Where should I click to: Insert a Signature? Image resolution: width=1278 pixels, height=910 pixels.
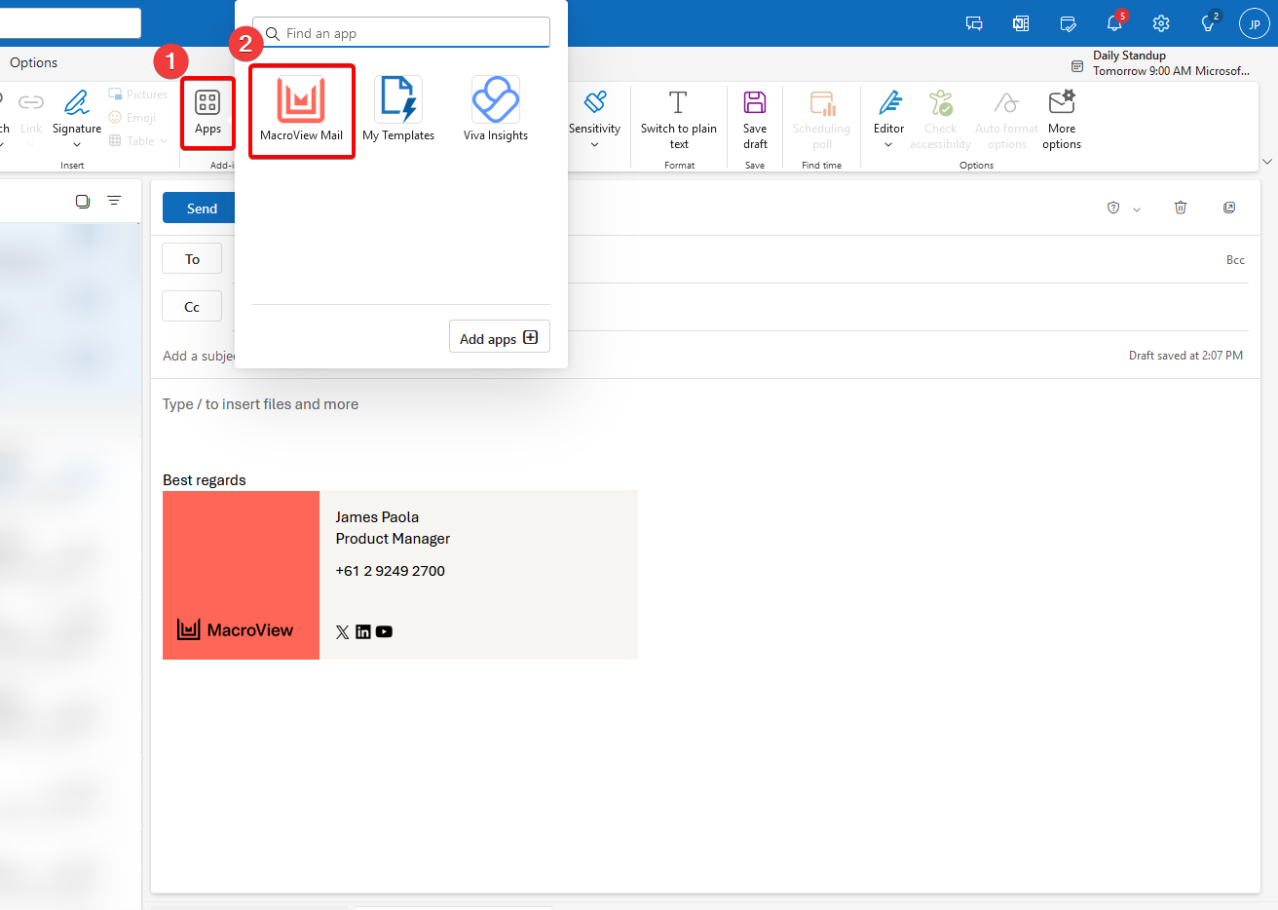(x=77, y=110)
